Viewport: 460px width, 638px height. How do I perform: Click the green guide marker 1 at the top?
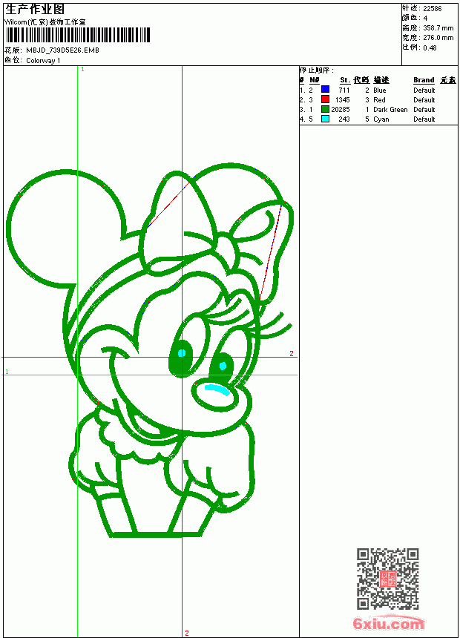point(82,69)
